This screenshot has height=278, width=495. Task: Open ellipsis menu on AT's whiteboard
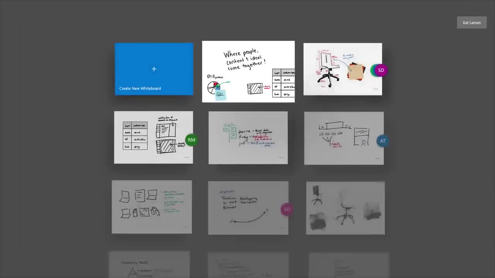pyautogui.click(x=377, y=158)
